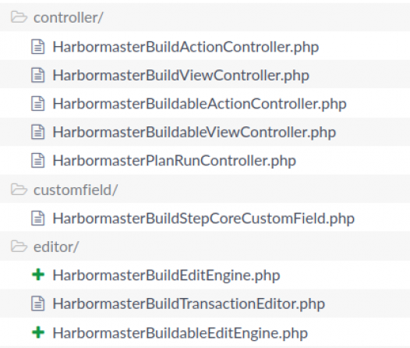Select the editor/ directory label
Screen dimensions: 410x348
click(56, 247)
